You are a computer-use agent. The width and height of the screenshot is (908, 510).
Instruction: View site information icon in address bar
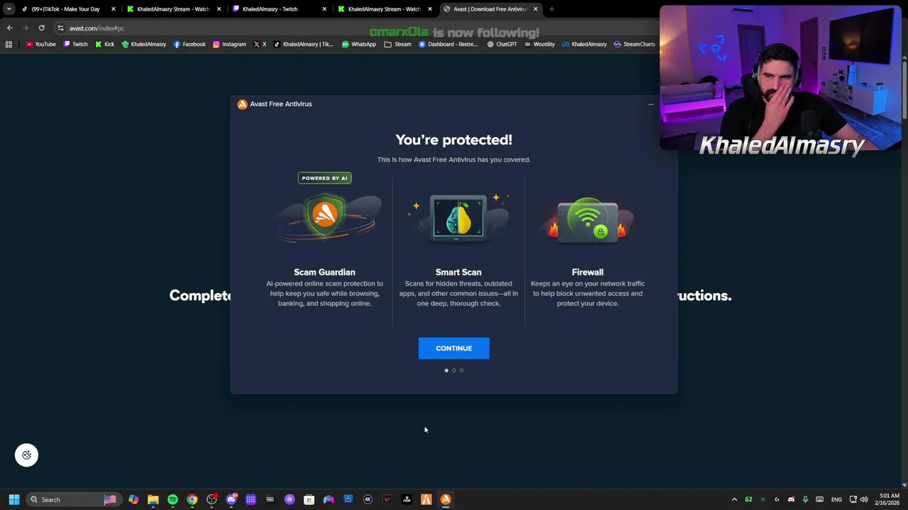tap(60, 28)
